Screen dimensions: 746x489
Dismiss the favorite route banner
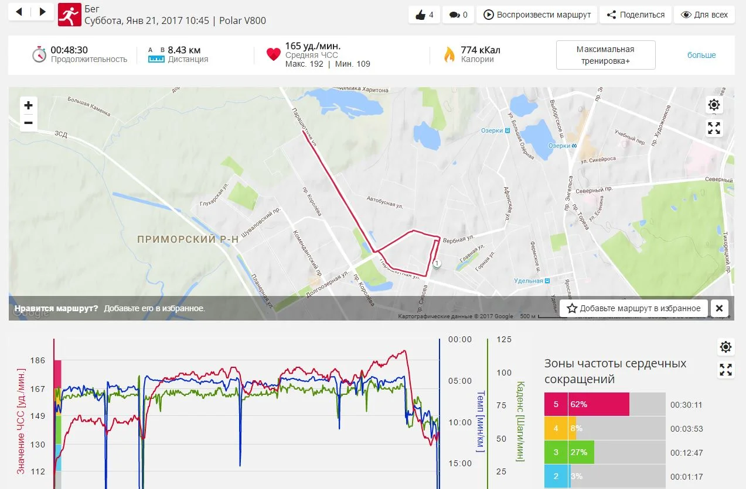point(719,308)
